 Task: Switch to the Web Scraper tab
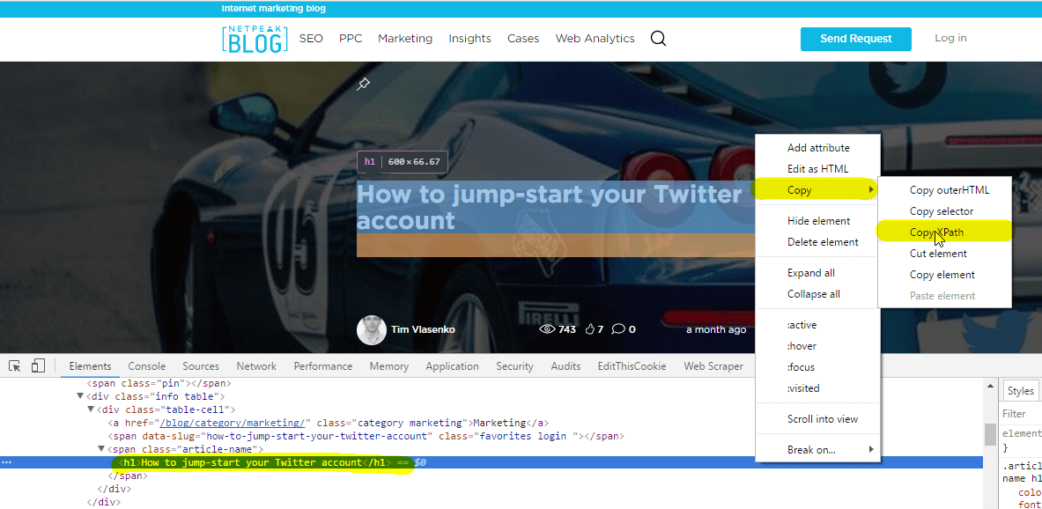[713, 366]
